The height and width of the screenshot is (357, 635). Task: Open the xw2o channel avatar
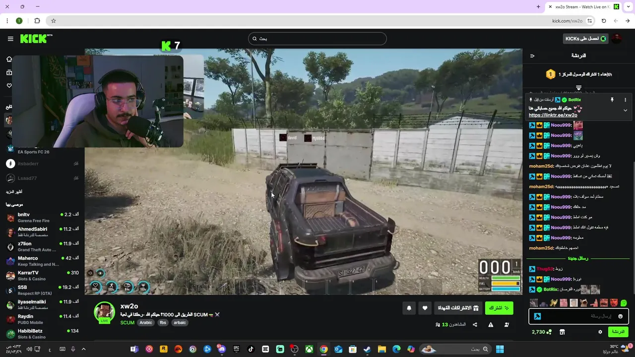[105, 312]
